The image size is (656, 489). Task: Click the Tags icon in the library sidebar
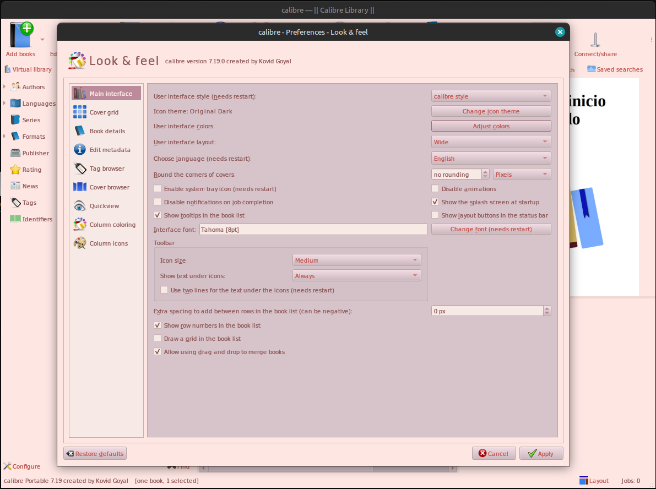click(15, 203)
